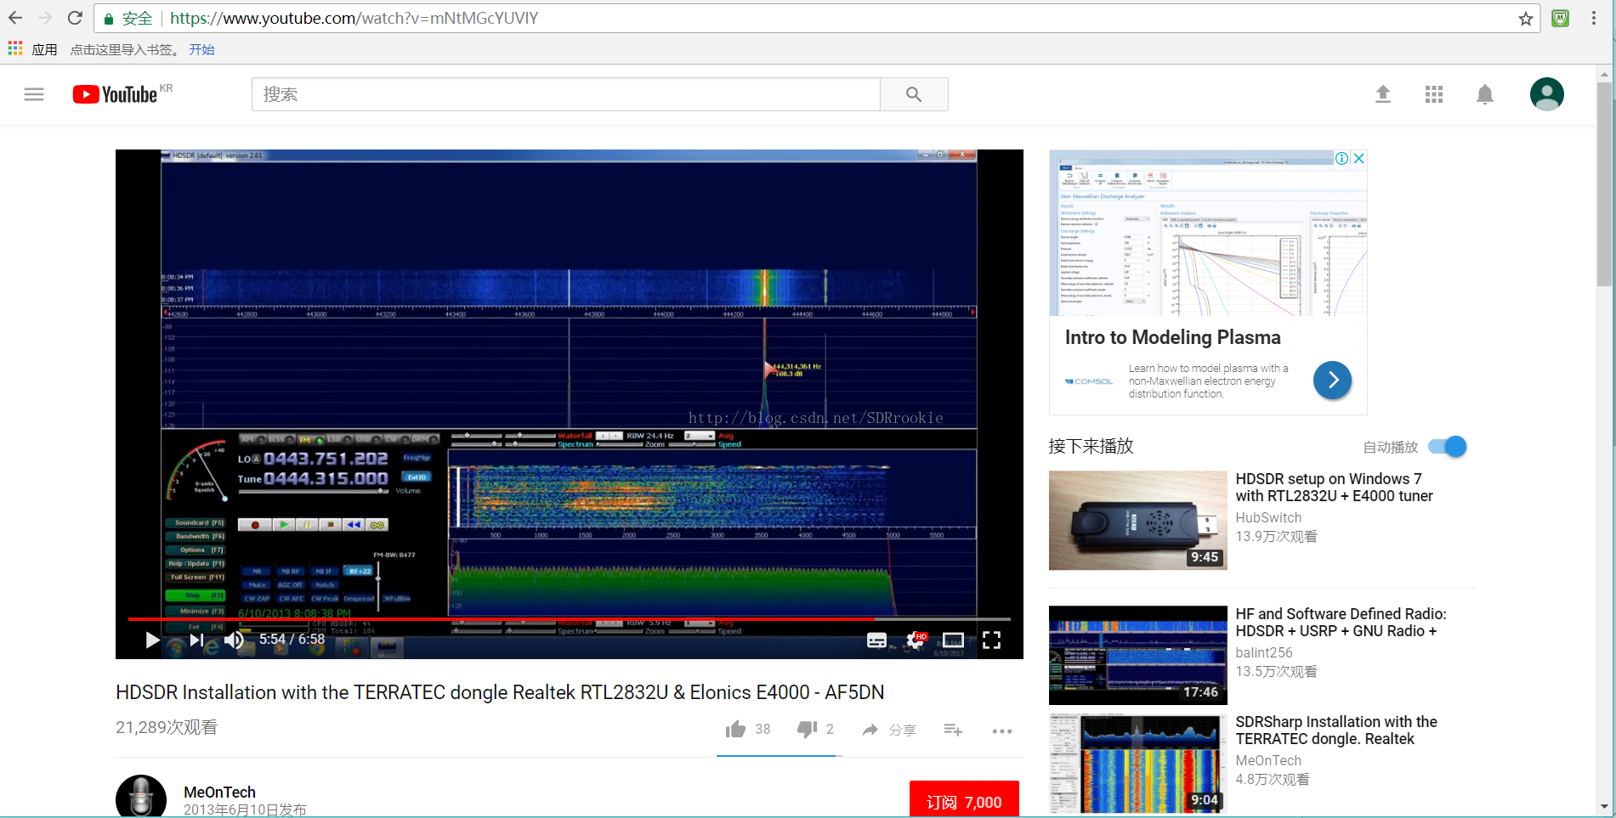Open the HubSwitch channel link
Screen dimensions: 1616x818
click(x=1268, y=517)
